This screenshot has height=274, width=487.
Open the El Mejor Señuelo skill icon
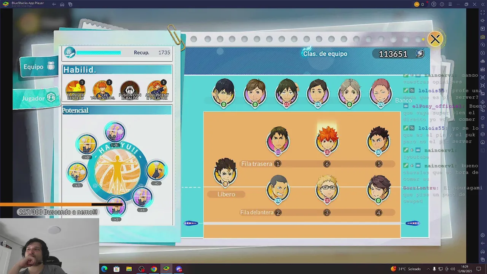coord(75,90)
